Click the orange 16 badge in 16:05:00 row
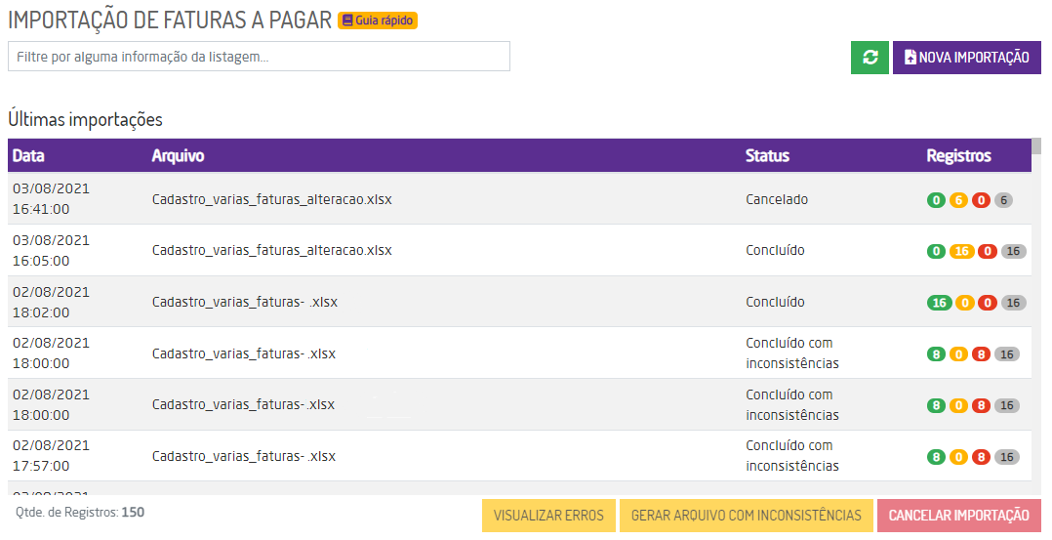Image resolution: width=1052 pixels, height=540 pixels. (x=961, y=251)
